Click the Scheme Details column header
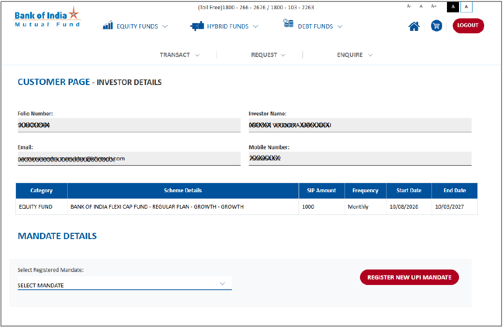This screenshot has height=327, width=503. [183, 190]
